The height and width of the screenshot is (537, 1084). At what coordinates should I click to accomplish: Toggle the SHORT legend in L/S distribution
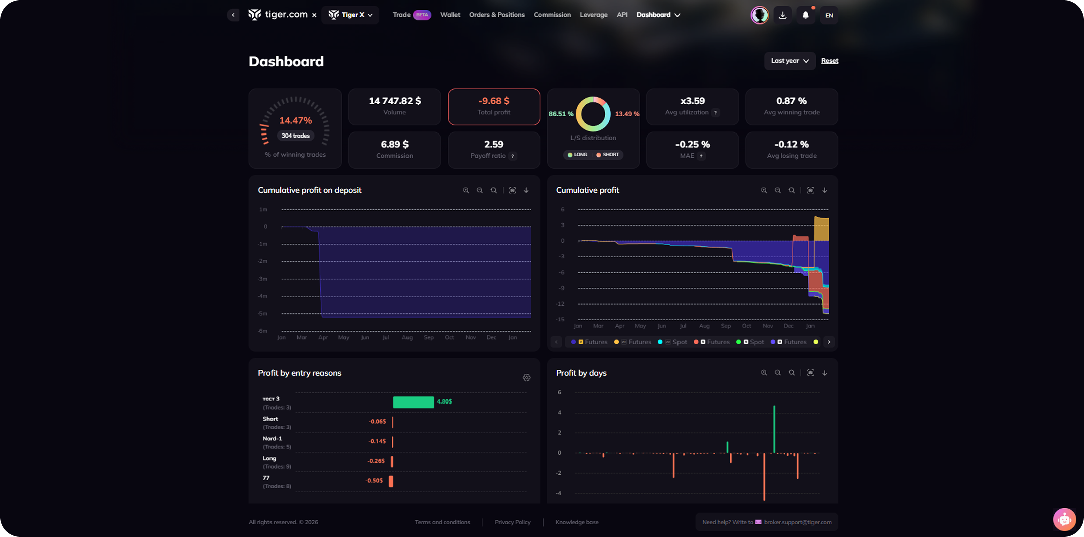point(607,155)
